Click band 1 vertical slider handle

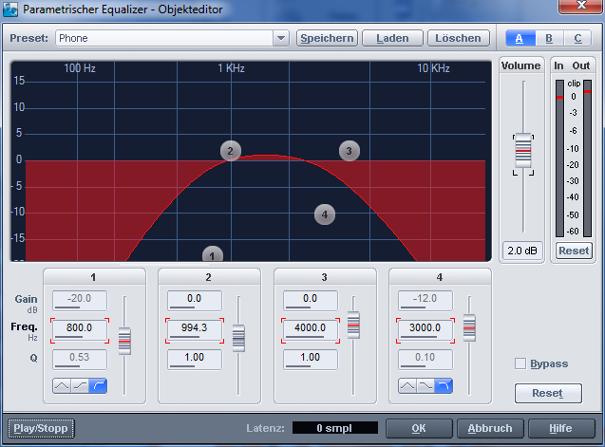click(x=124, y=342)
